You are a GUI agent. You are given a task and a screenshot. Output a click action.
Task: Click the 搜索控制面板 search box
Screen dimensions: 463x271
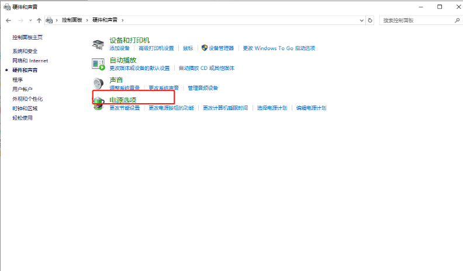(415, 20)
